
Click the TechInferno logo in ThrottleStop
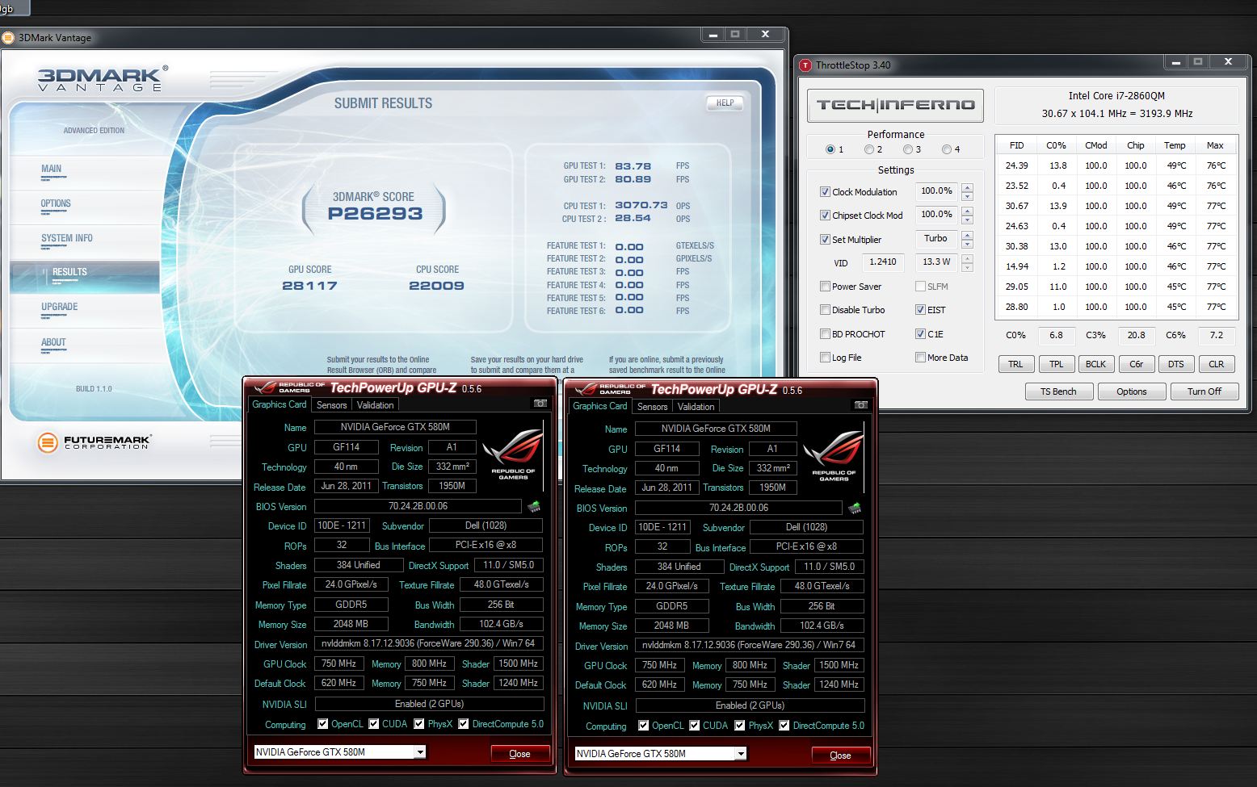[895, 105]
